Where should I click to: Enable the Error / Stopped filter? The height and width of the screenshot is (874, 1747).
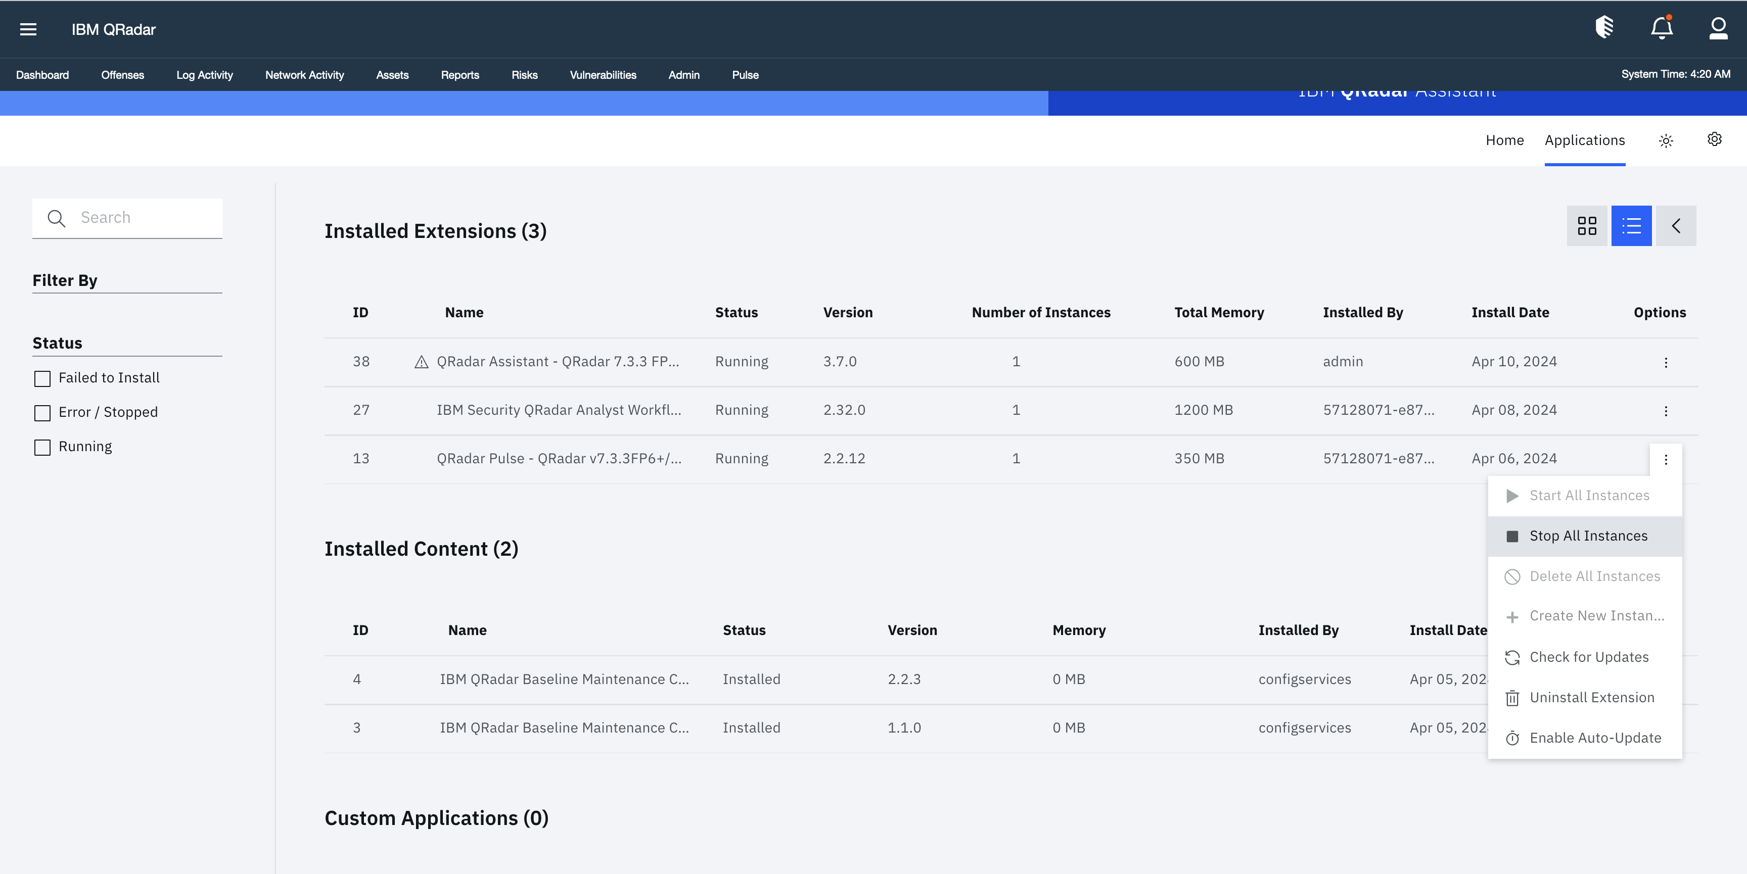(x=43, y=413)
